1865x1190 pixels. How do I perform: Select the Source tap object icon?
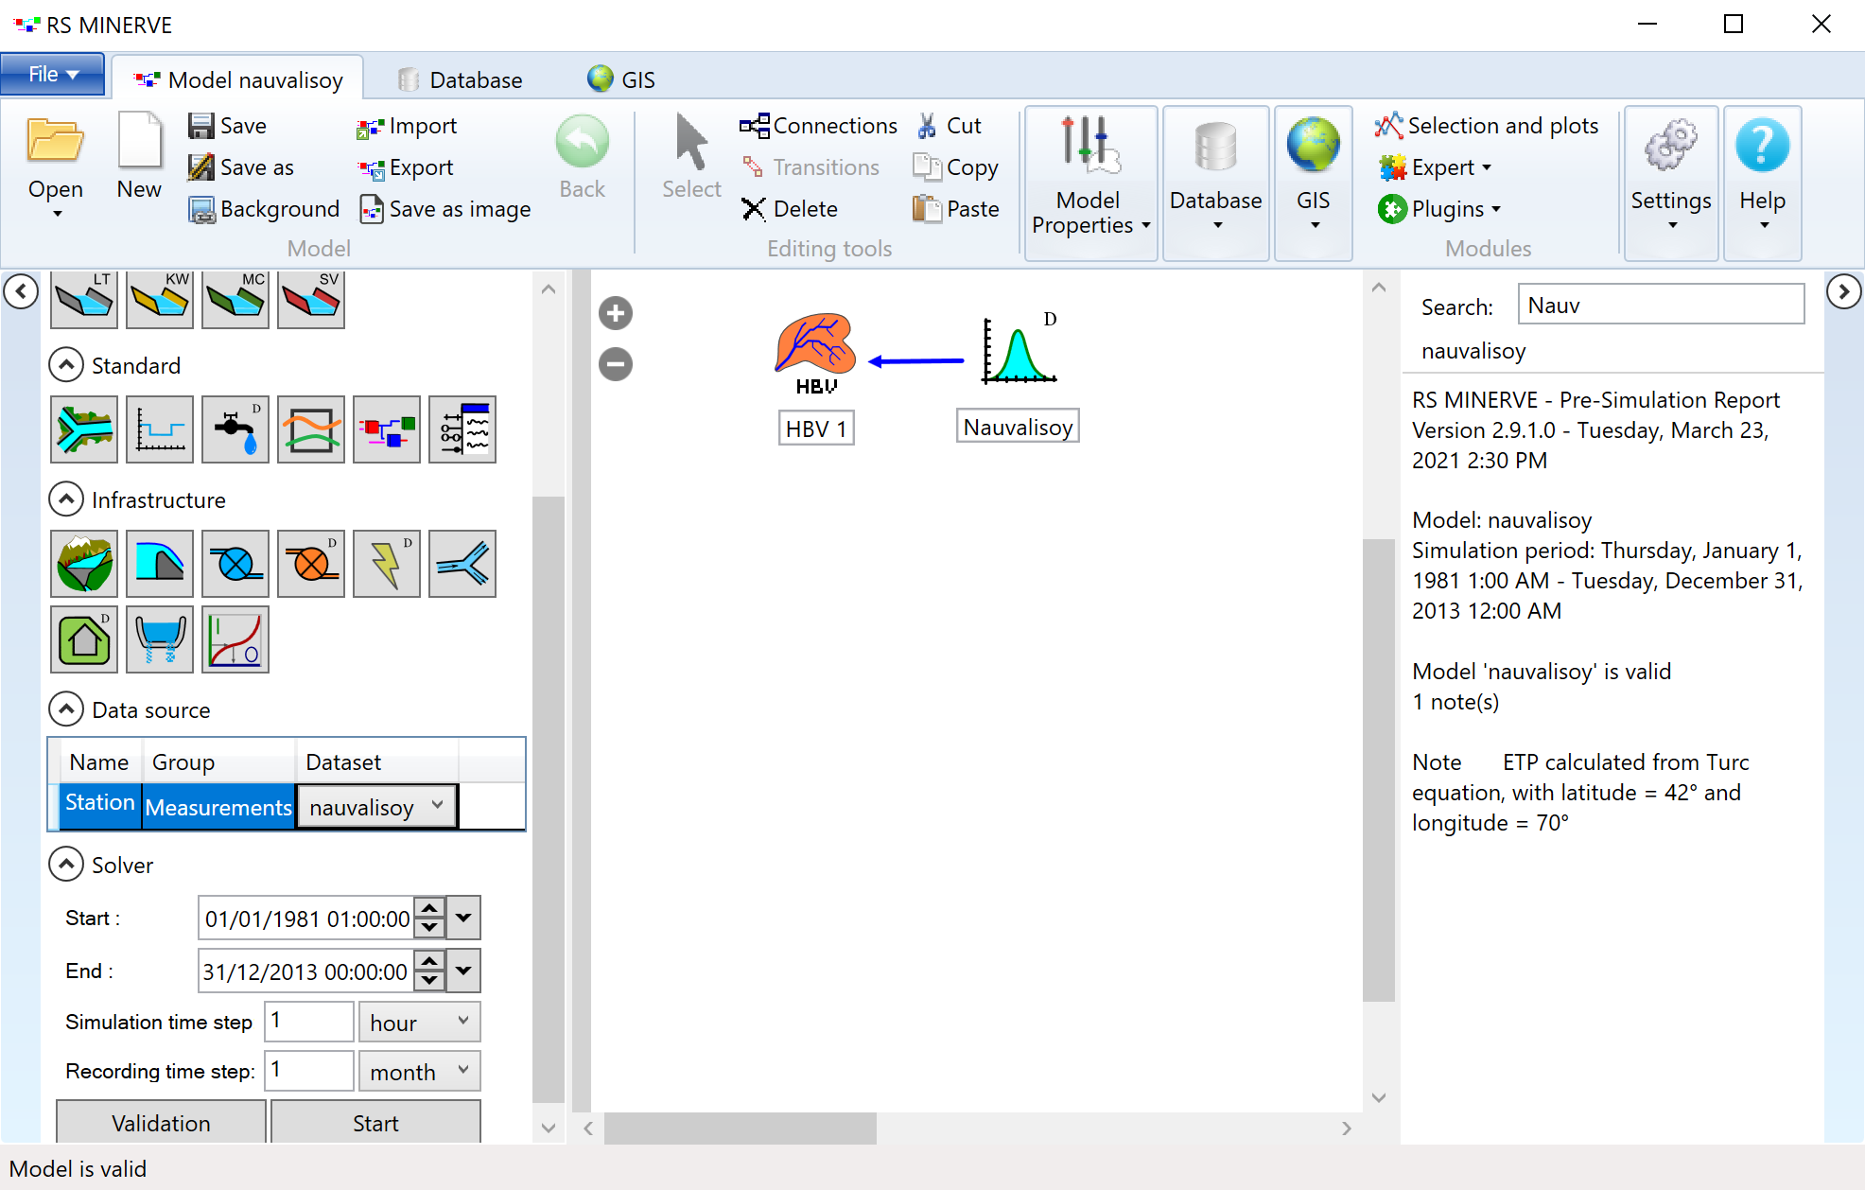click(235, 429)
